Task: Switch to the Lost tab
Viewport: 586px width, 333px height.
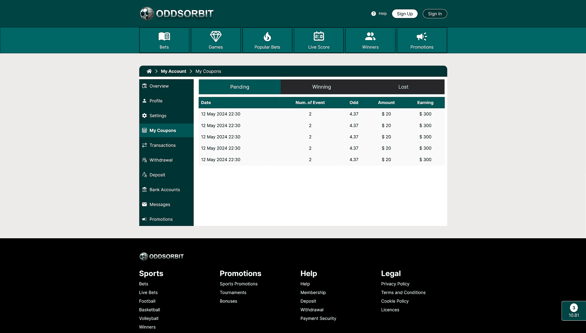Action: coord(404,87)
